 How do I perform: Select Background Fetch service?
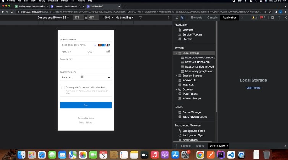pyautogui.click(x=193, y=131)
